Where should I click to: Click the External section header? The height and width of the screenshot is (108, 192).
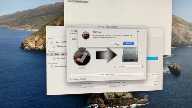(x=51, y=51)
